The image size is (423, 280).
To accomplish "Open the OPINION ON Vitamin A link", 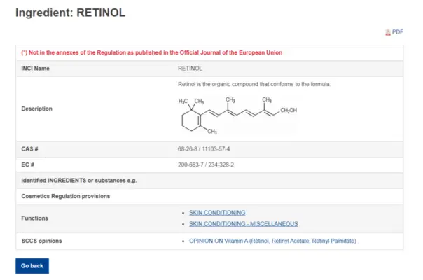I will pos(272,241).
